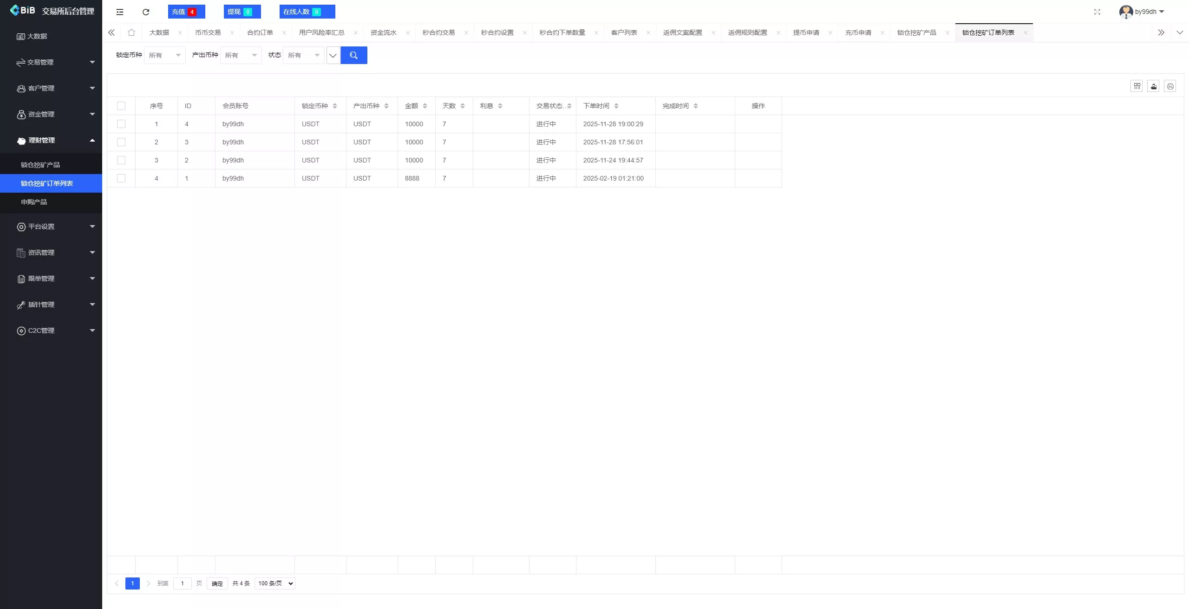1189x609 pixels.
Task: Switch to the 客户列表 tab
Action: 625,32
